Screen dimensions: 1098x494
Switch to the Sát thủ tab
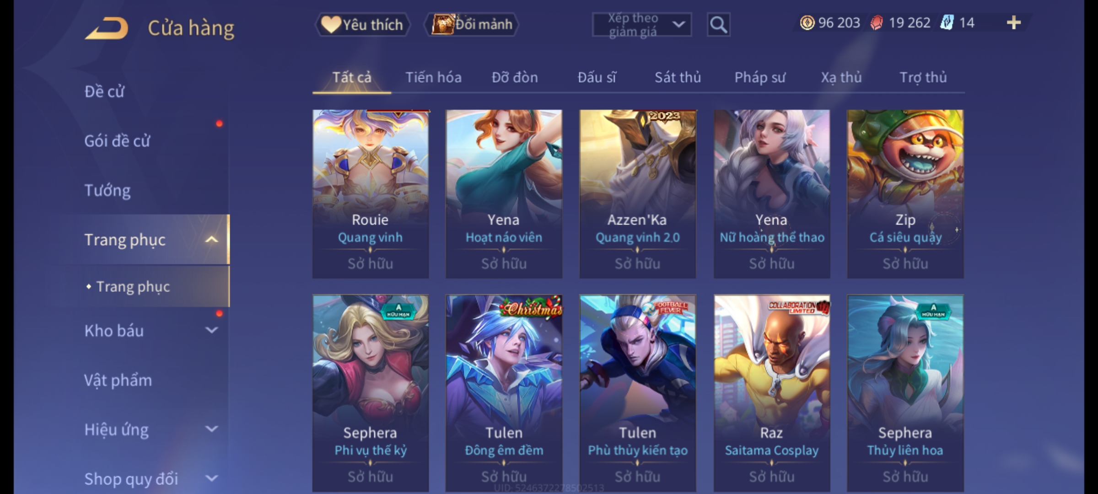point(678,77)
